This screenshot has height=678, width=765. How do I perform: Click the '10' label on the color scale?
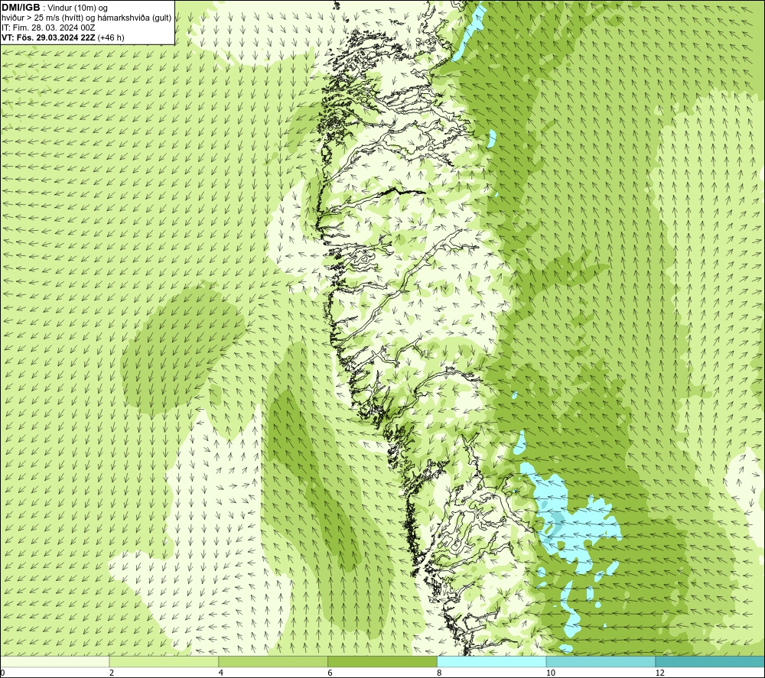[551, 673]
